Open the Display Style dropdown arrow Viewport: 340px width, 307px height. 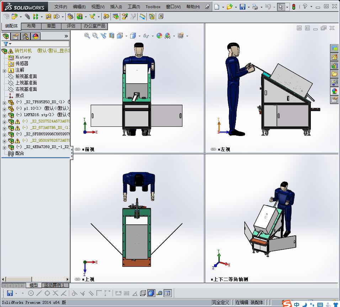pyautogui.click(x=139, y=36)
